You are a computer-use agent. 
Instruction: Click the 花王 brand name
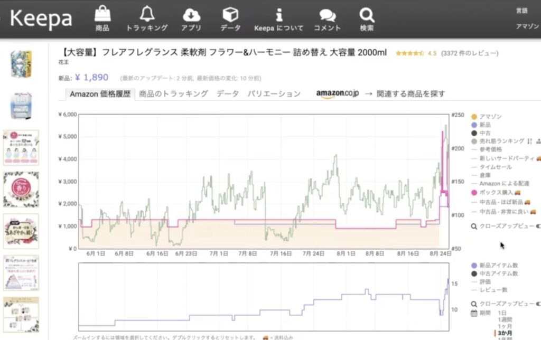pos(63,62)
